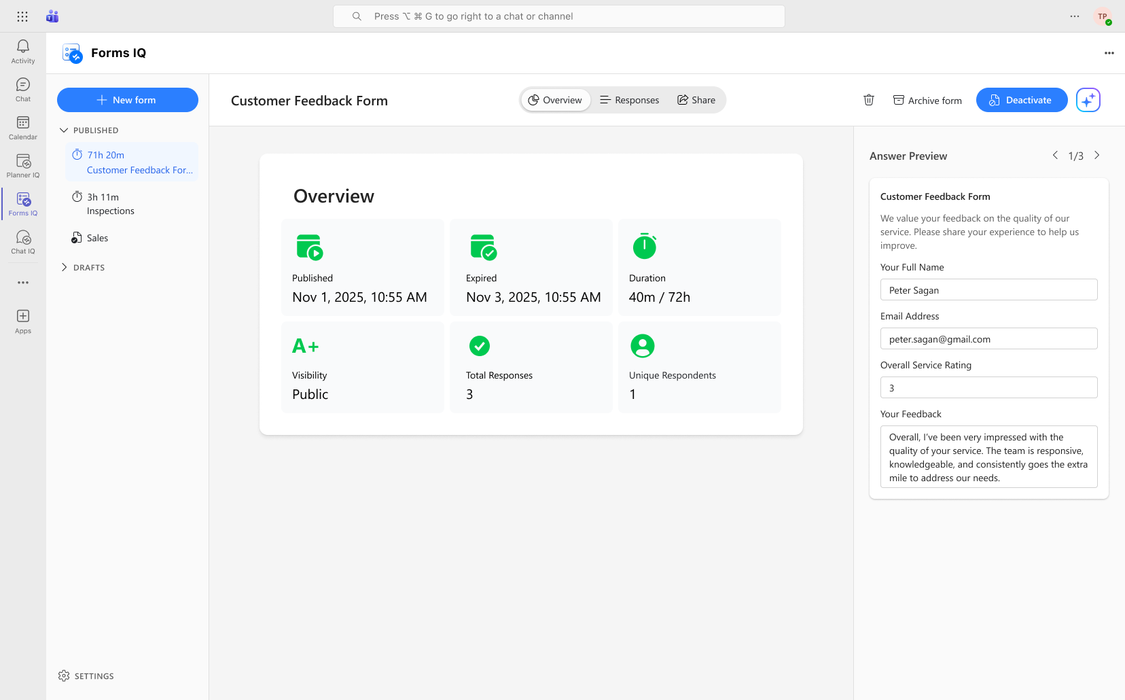Click the A+ Visibility icon
Screen dimensions: 1125x700
[306, 346]
